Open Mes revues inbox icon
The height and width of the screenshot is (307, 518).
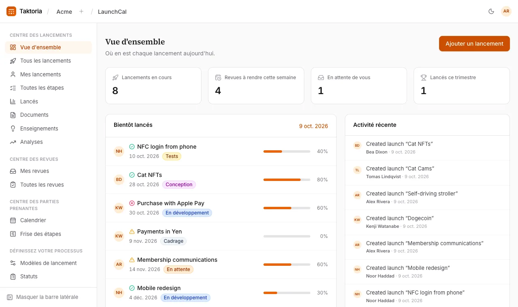(13, 171)
